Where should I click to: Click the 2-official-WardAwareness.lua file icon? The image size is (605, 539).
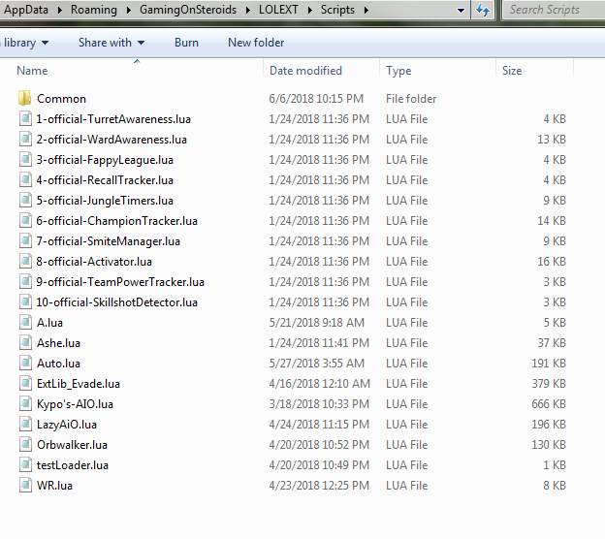point(25,140)
